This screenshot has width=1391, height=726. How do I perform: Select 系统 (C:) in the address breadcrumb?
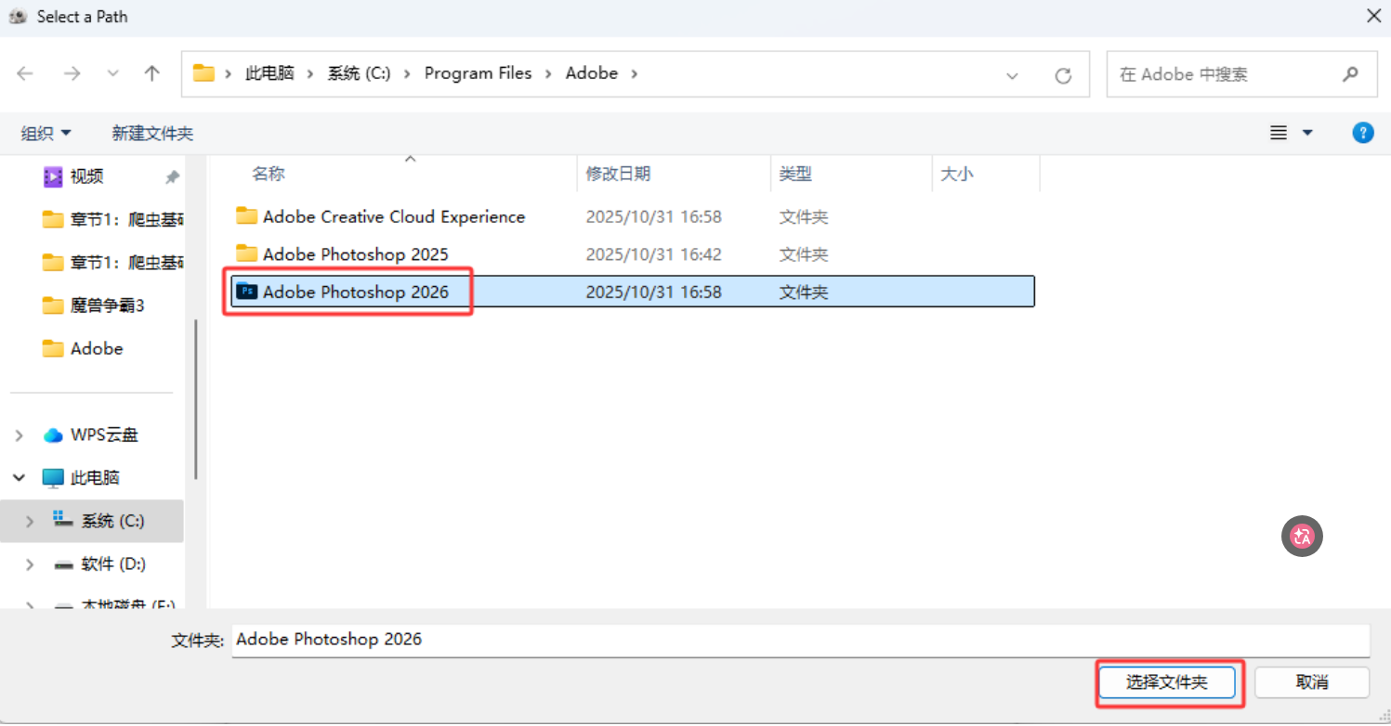359,73
